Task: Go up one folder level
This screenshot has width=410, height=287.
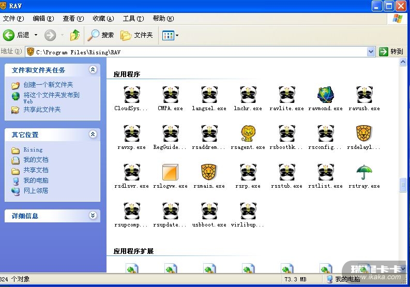Action: [x=75, y=35]
